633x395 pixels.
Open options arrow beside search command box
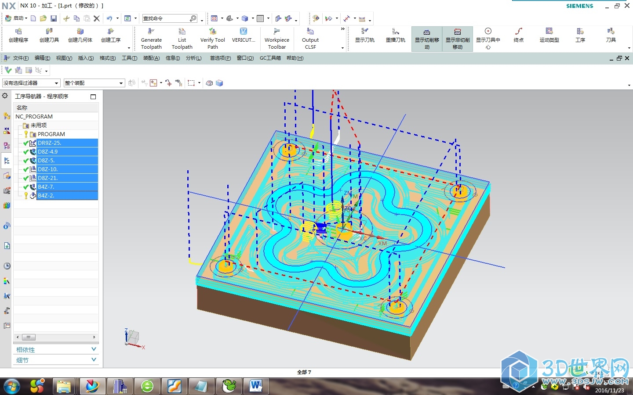202,20
